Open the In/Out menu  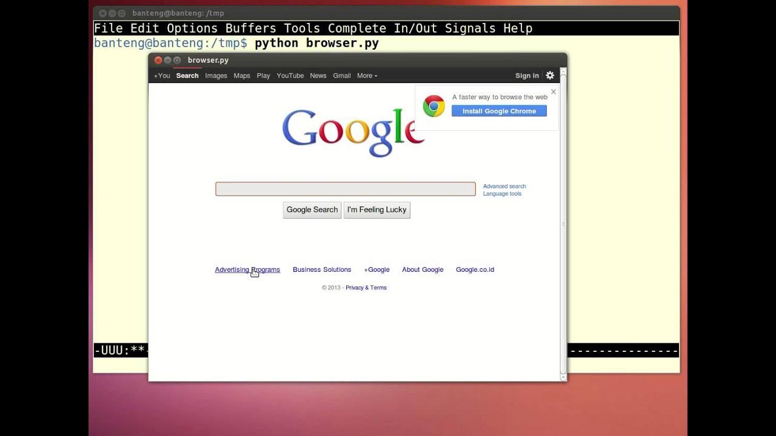coord(415,28)
